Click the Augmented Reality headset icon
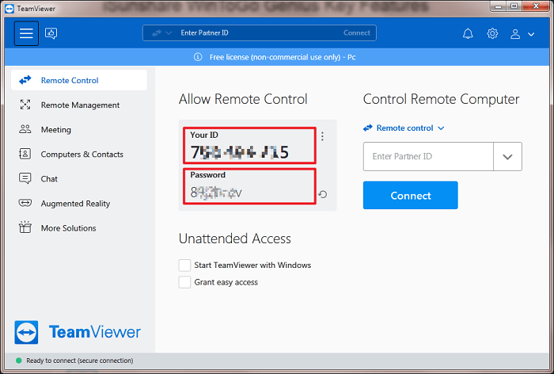554x374 pixels. click(25, 203)
